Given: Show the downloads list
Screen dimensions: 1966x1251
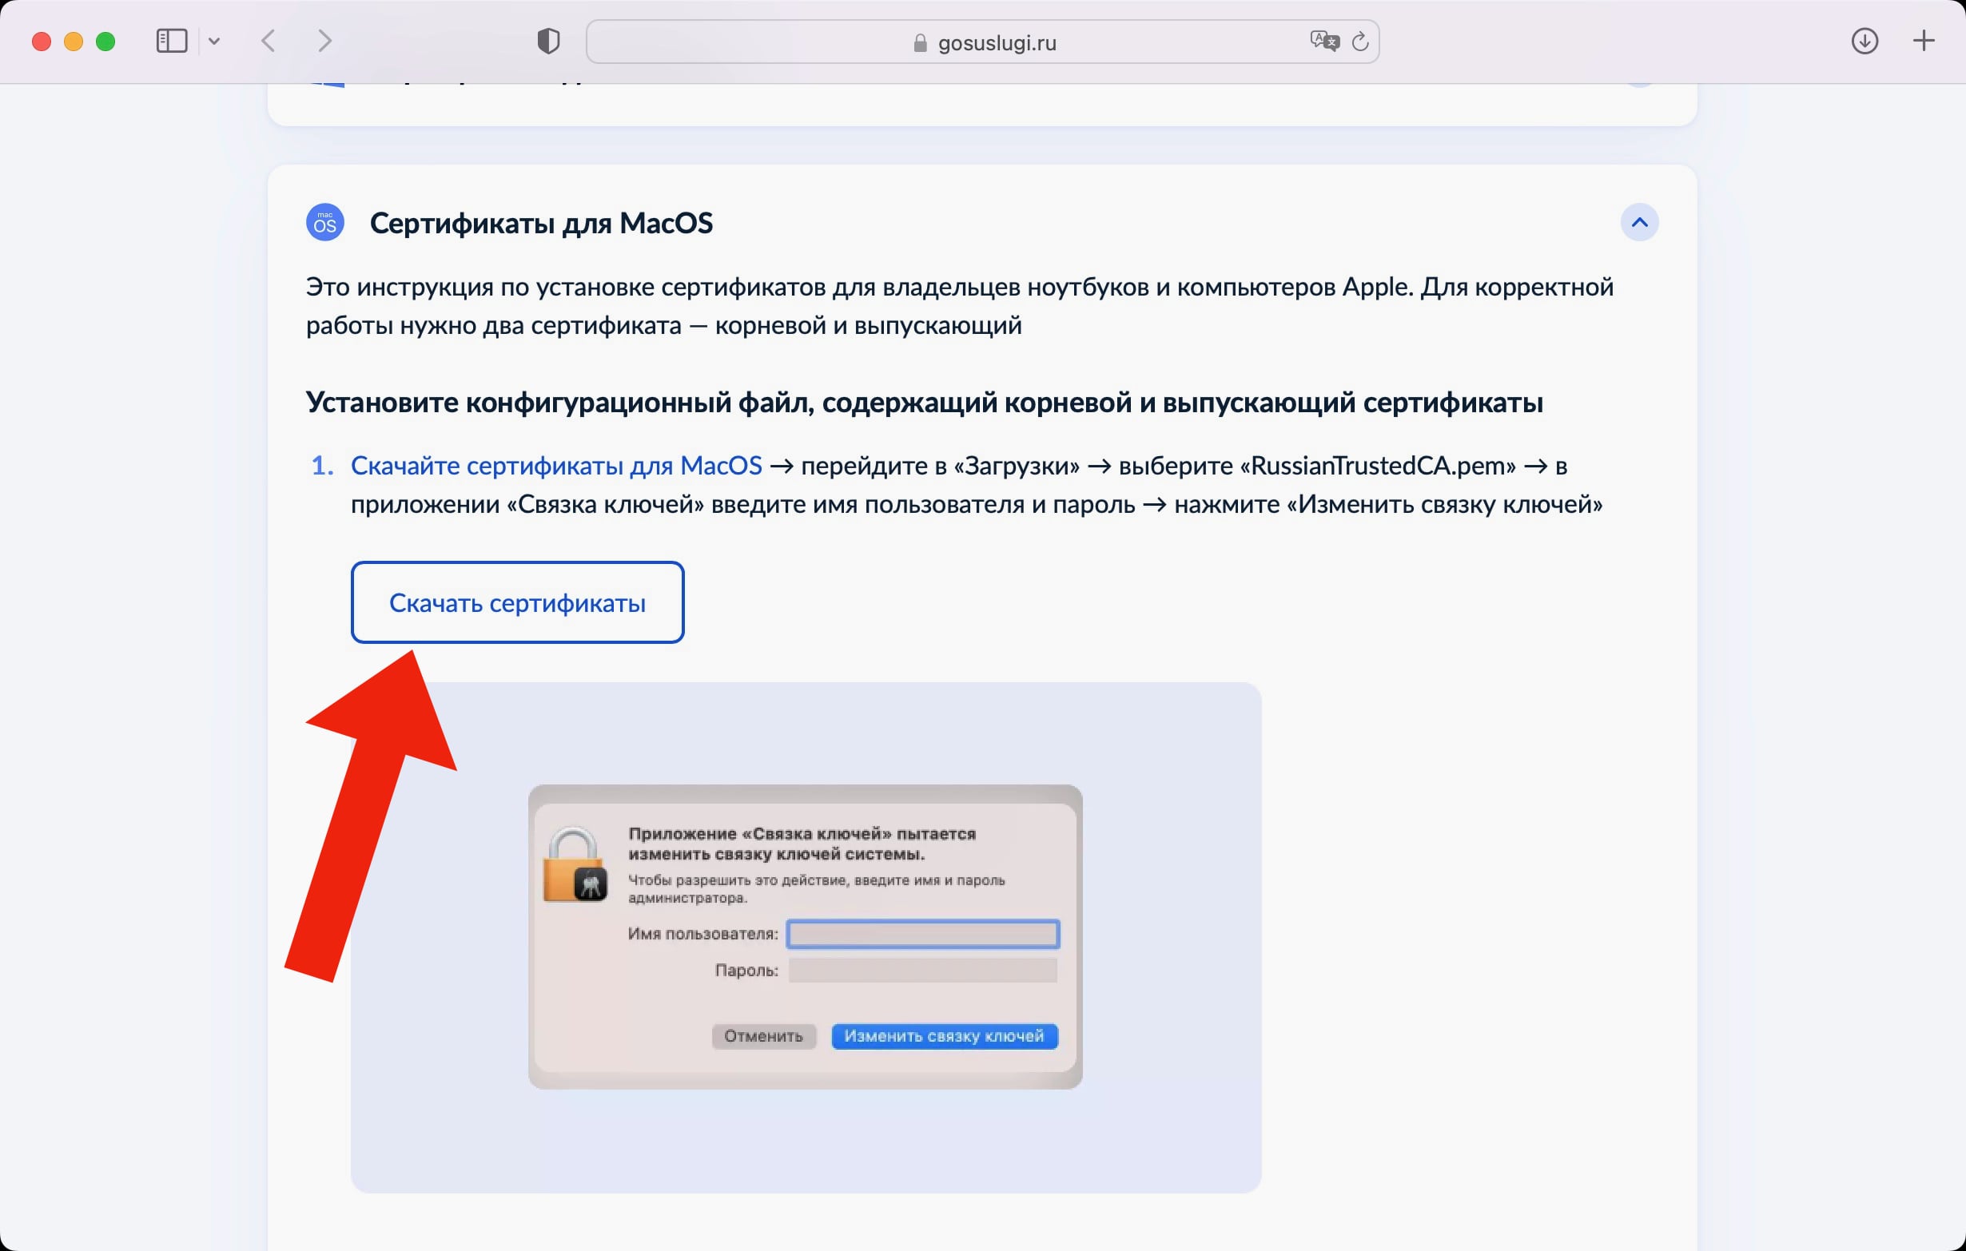Looking at the screenshot, I should pyautogui.click(x=1865, y=41).
